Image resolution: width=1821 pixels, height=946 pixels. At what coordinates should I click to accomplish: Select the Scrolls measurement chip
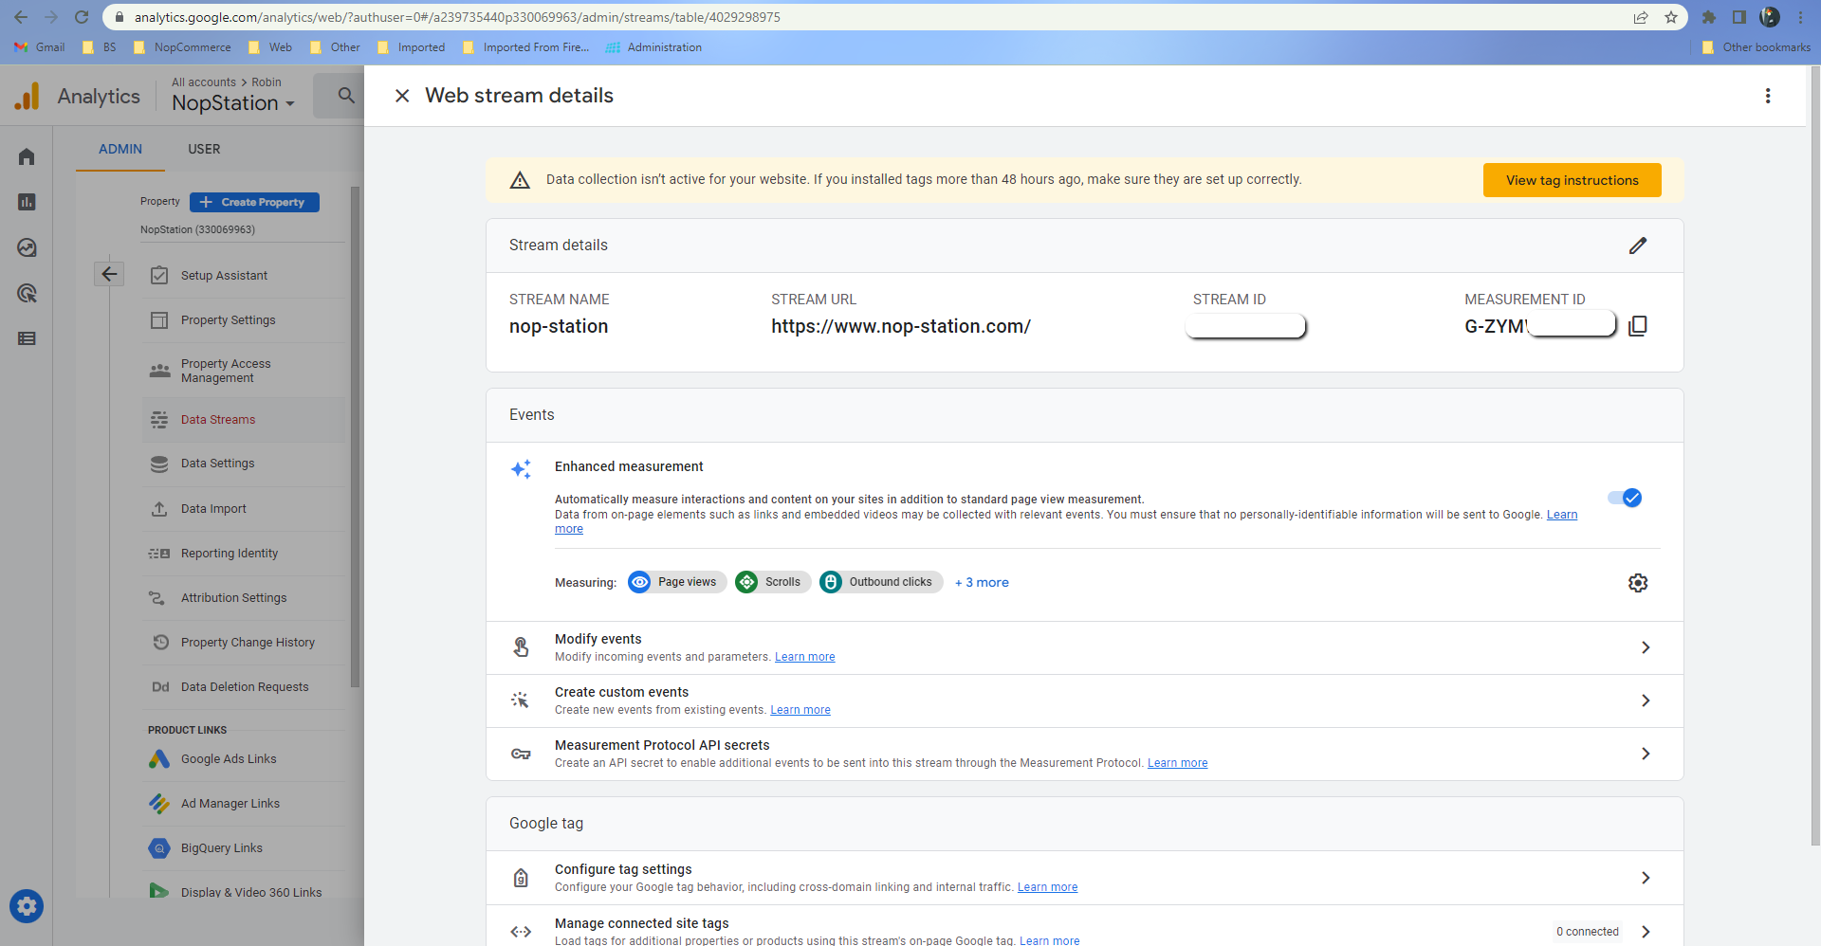pyautogui.click(x=773, y=582)
